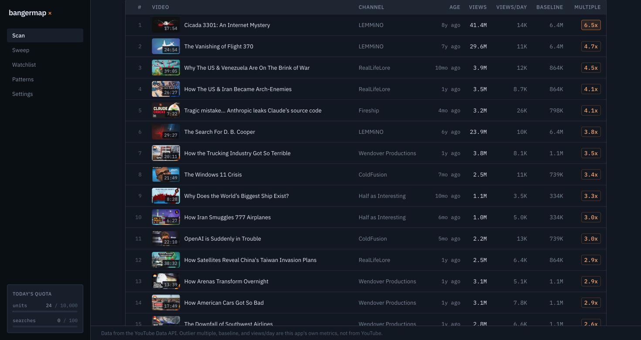Click LEMMiNO channel on Cicada 3301 row

click(371, 25)
